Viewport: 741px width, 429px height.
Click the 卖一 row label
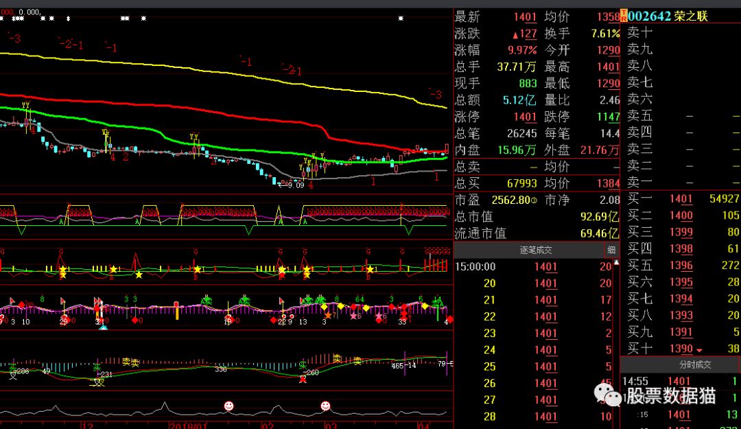pos(639,182)
